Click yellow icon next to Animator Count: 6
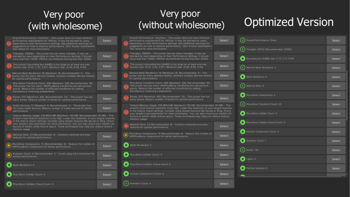This screenshot has height=197, width=350. click(x=9, y=155)
